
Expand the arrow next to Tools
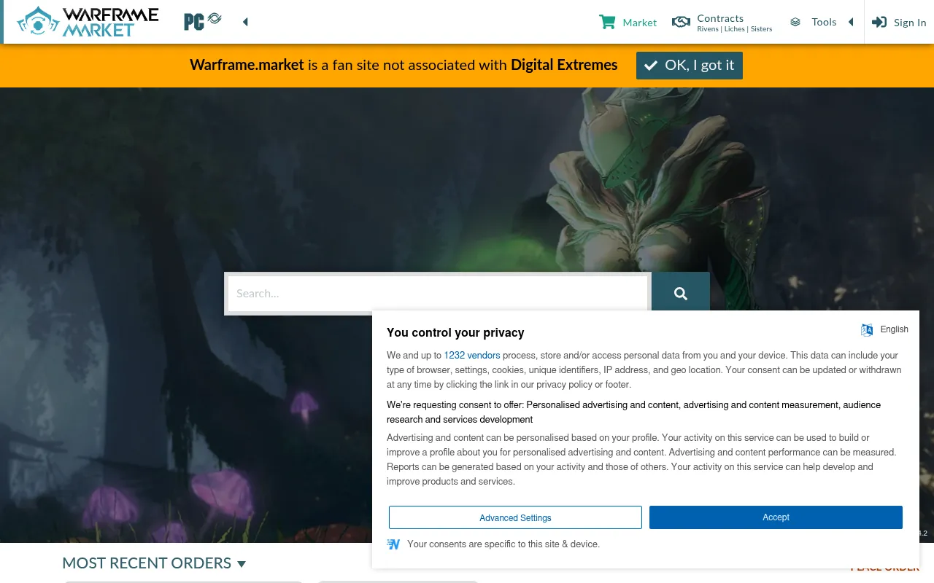(851, 22)
